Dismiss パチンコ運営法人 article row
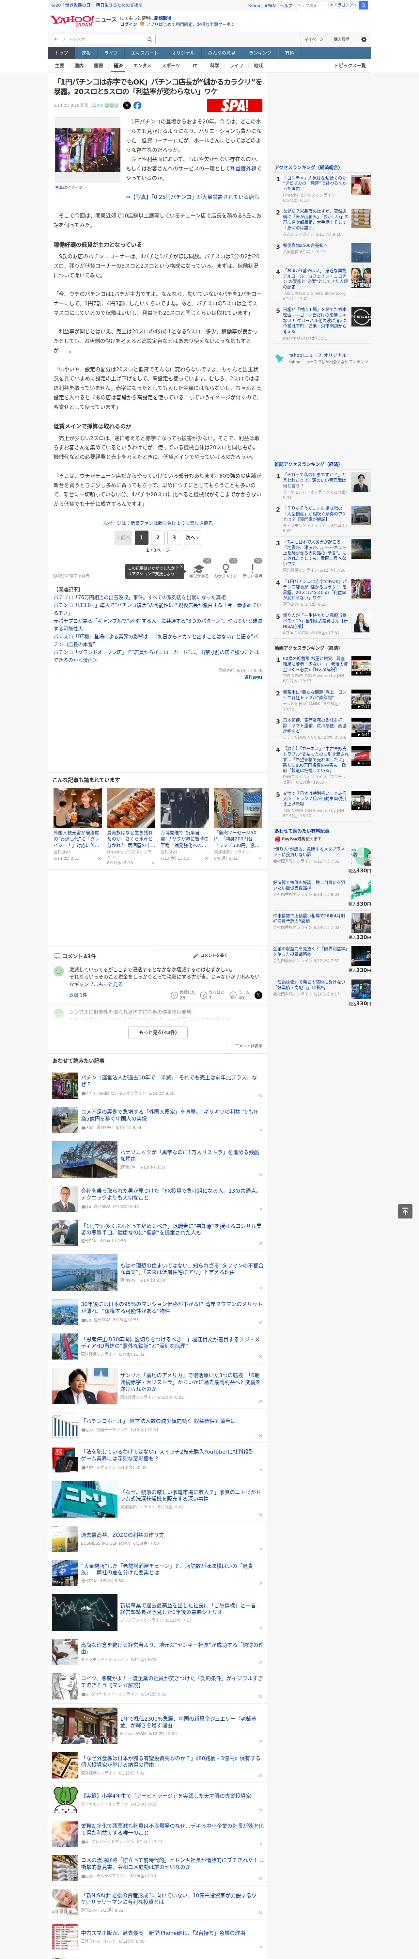 [x=260, y=1096]
